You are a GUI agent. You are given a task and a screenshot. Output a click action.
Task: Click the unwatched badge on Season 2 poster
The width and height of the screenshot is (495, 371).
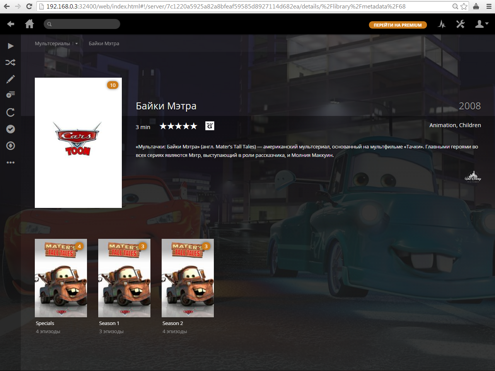(x=206, y=246)
